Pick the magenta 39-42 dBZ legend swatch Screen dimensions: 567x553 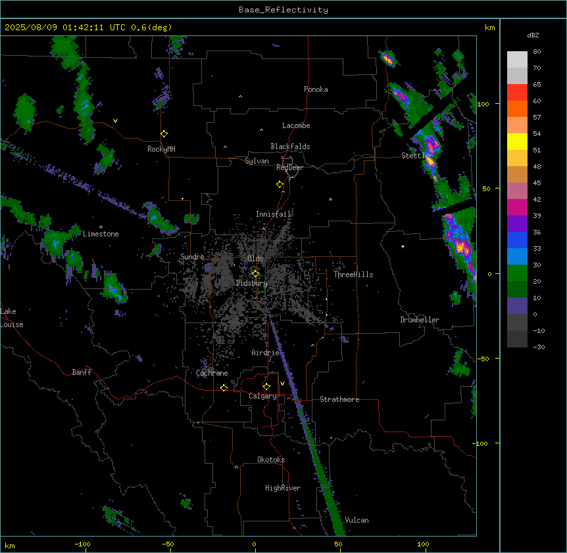pos(517,207)
